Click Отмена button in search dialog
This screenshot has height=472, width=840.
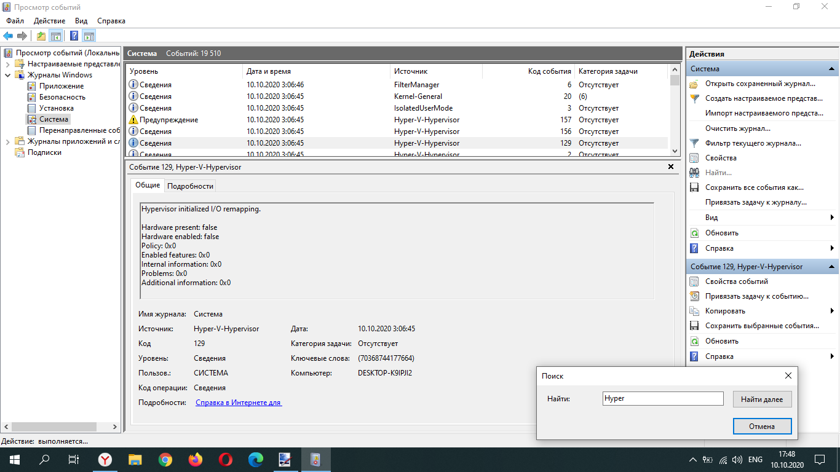point(762,426)
